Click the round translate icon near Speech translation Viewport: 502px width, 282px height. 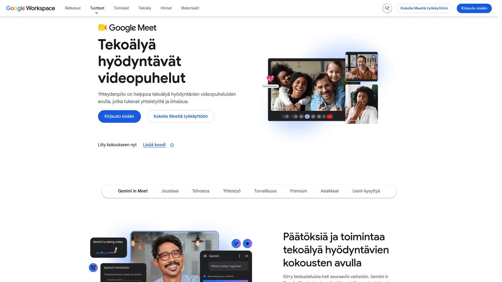tap(94, 267)
